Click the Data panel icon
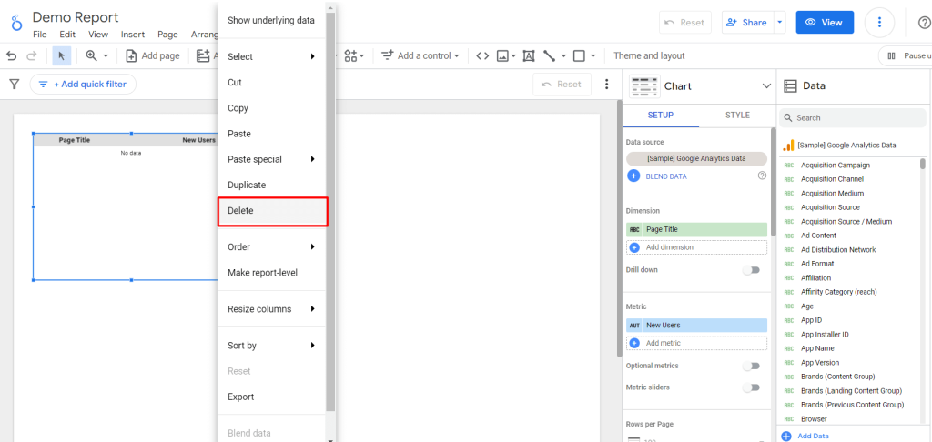932x442 pixels. point(790,86)
